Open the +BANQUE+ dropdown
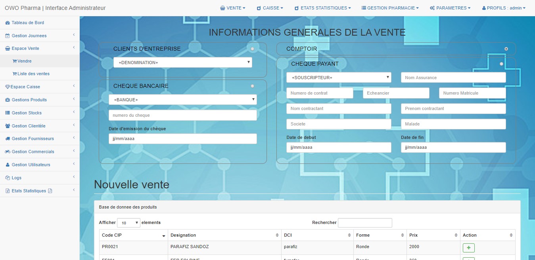This screenshot has width=535, height=260. click(x=182, y=100)
